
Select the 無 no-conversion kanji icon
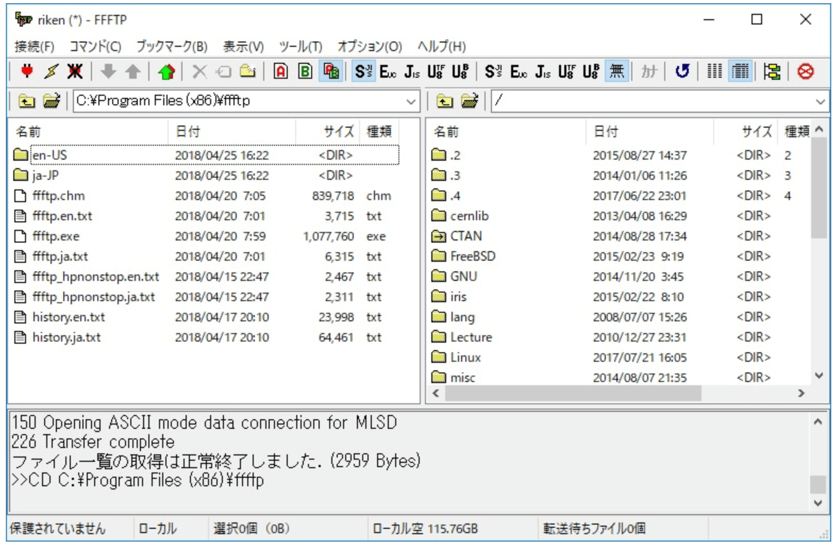tap(616, 71)
